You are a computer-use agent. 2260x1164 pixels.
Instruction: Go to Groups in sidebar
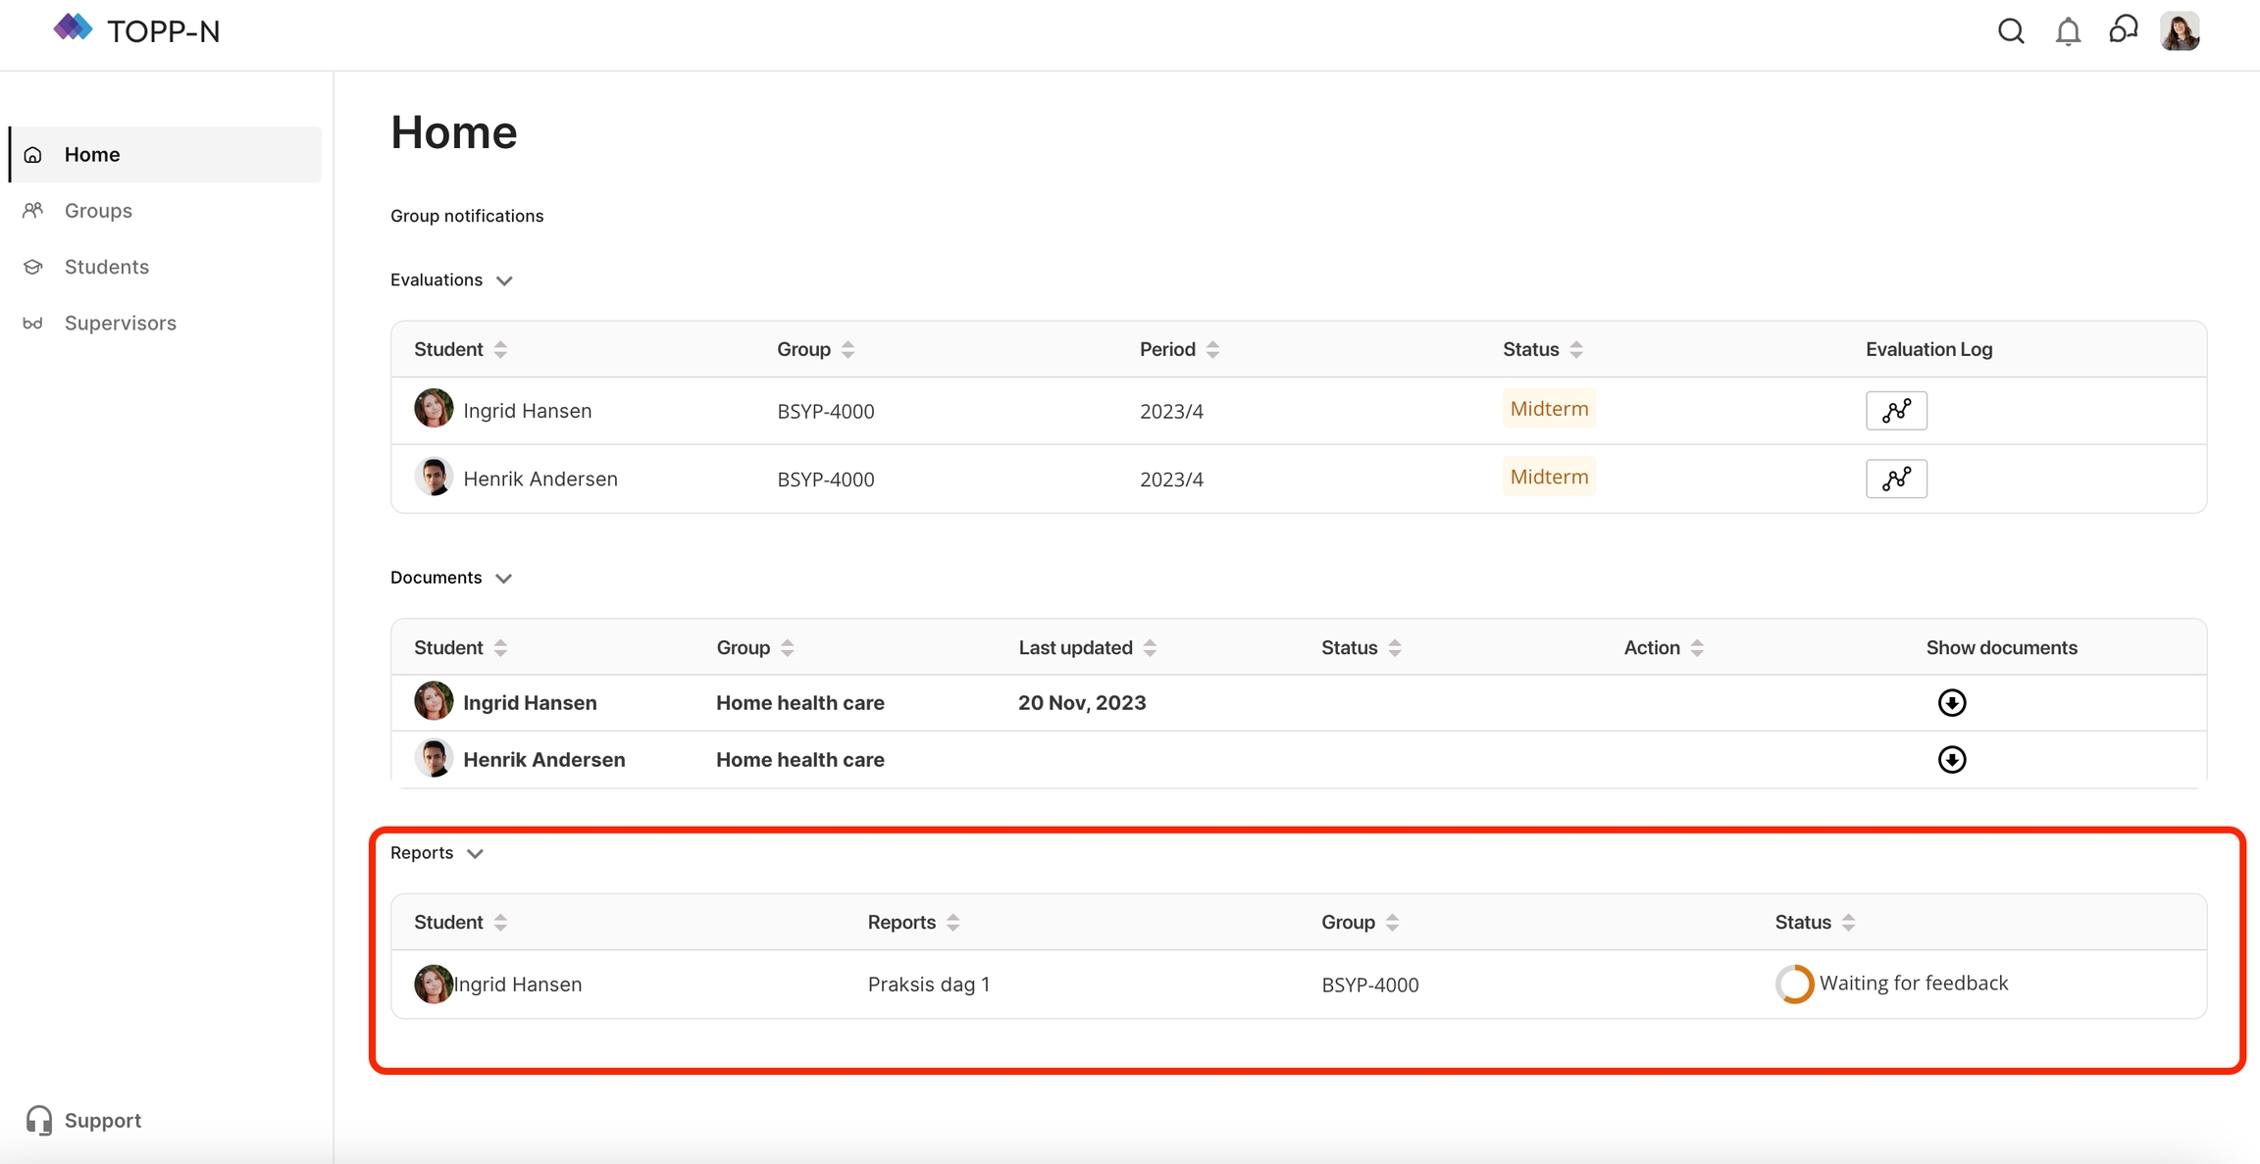tap(98, 211)
